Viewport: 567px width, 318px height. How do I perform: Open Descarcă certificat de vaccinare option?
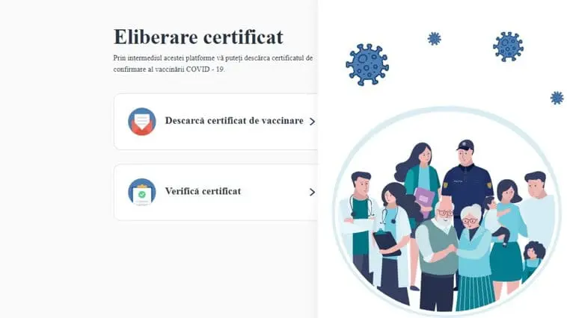216,122
